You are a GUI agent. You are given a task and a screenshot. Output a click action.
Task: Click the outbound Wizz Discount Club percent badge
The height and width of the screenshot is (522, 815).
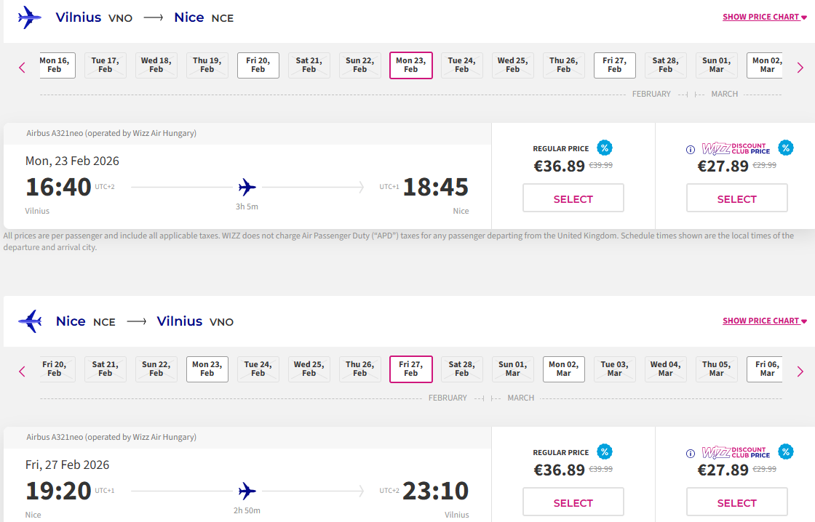(785, 148)
